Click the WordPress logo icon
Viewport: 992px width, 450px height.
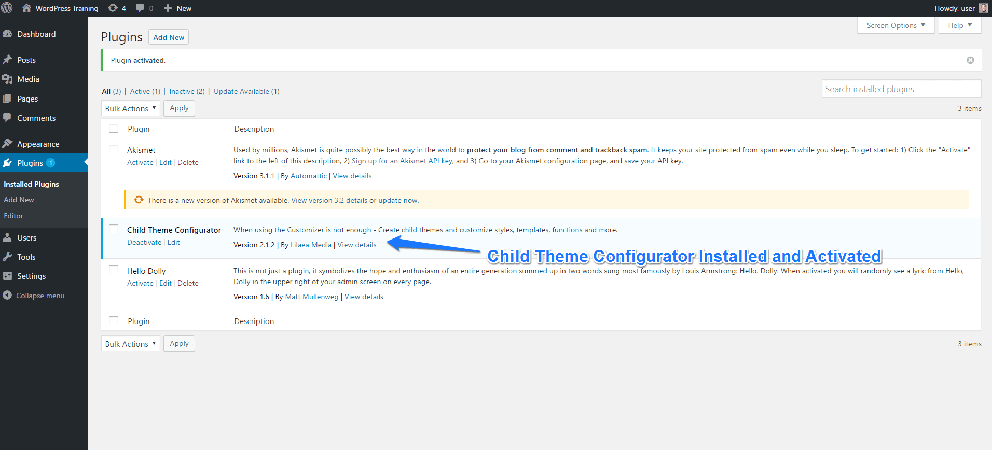7,8
